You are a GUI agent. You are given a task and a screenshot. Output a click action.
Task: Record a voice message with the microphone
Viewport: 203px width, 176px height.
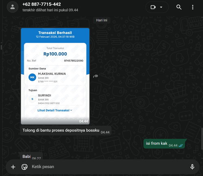click(192, 167)
